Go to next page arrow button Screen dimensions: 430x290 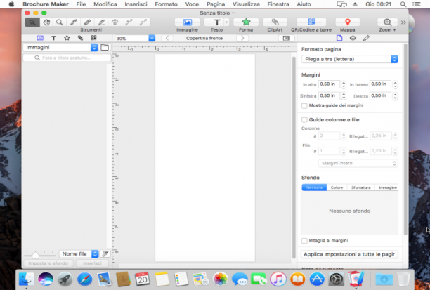coord(242,38)
